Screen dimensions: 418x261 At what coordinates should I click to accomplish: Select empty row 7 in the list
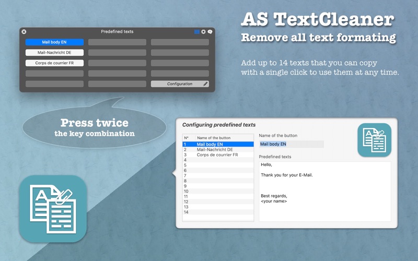tap(218, 175)
